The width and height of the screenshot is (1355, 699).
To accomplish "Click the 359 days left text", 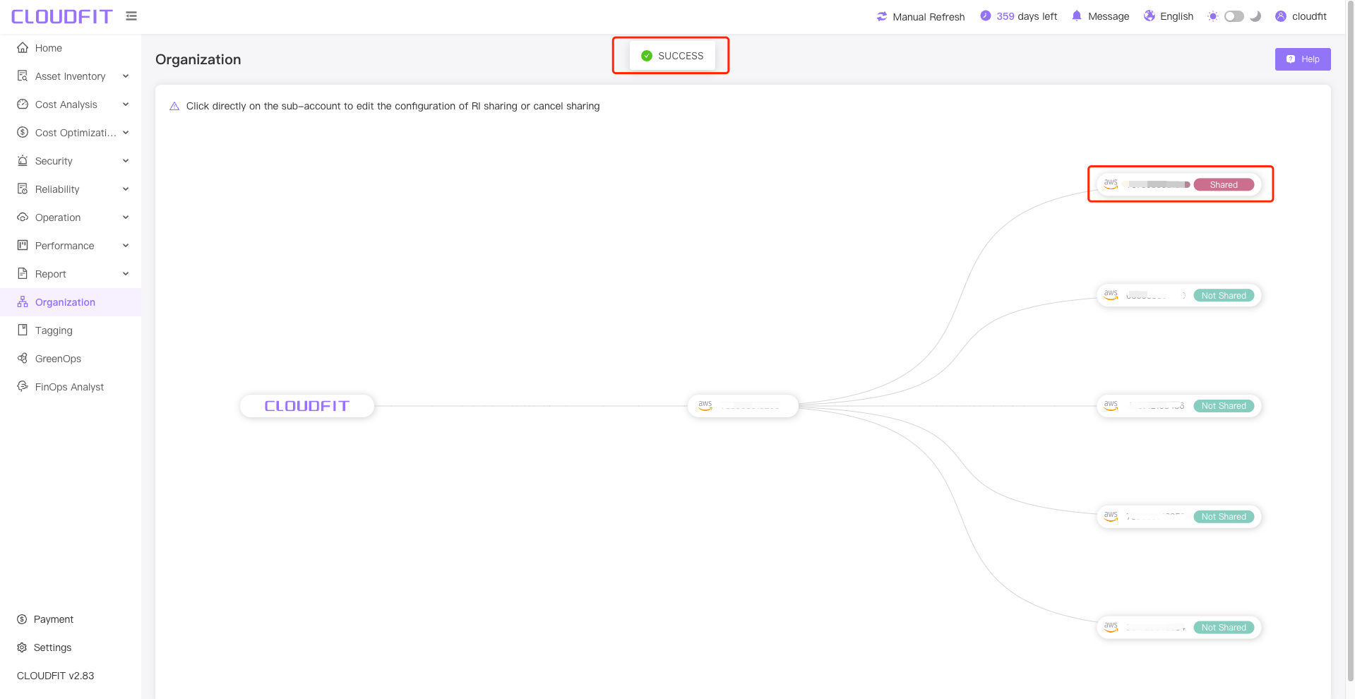I will point(1027,16).
